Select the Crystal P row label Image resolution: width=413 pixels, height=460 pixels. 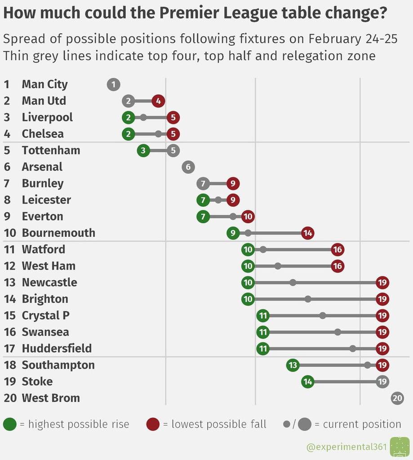(46, 316)
